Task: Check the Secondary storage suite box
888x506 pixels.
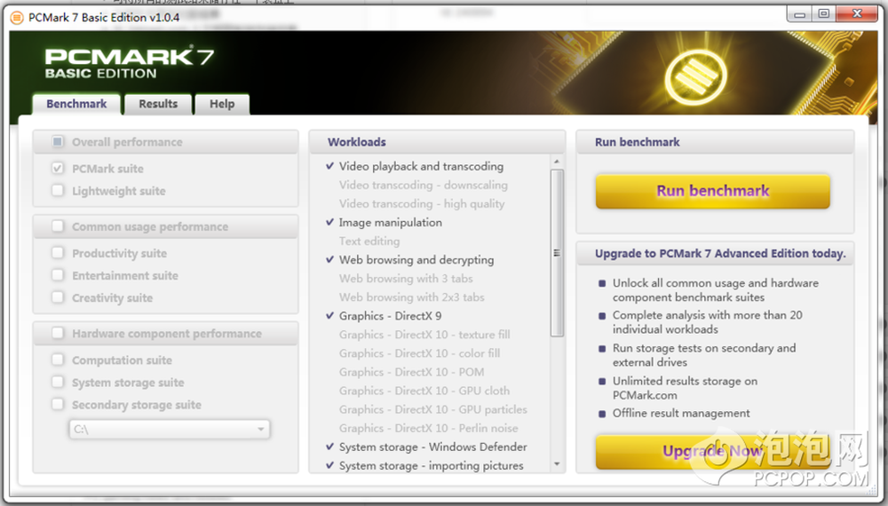Action: point(58,405)
